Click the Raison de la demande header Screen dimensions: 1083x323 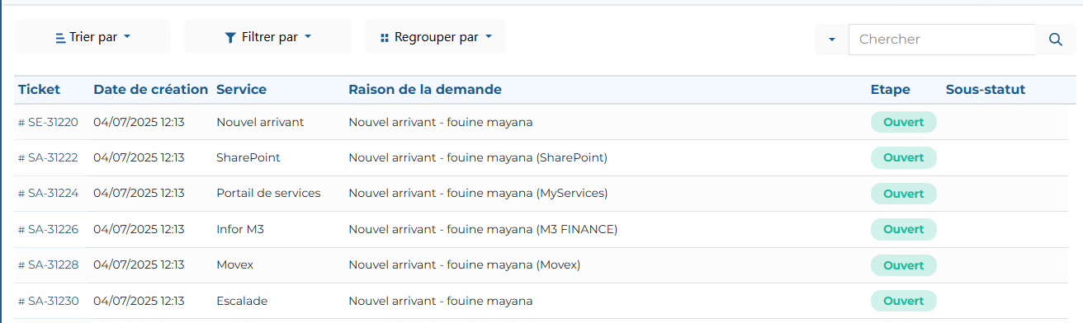tap(425, 89)
